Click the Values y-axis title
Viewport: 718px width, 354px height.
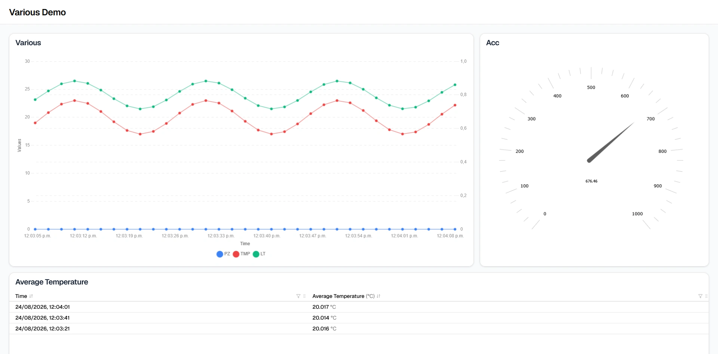19,145
